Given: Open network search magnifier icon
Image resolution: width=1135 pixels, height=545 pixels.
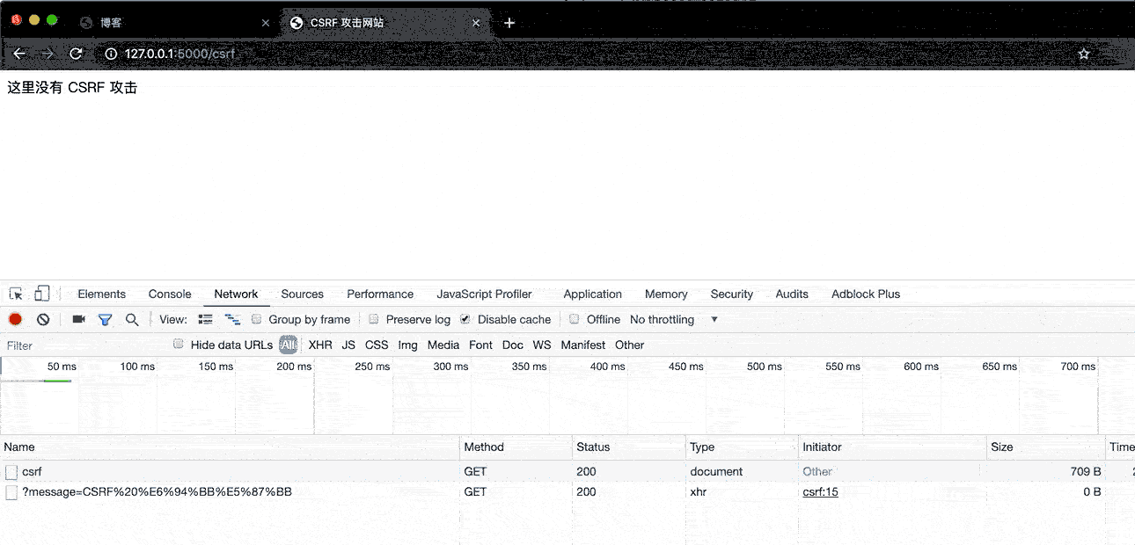Looking at the screenshot, I should click(x=132, y=319).
